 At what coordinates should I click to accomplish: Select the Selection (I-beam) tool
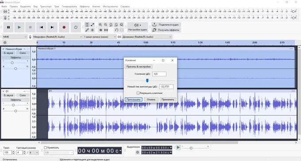tap(87, 25)
